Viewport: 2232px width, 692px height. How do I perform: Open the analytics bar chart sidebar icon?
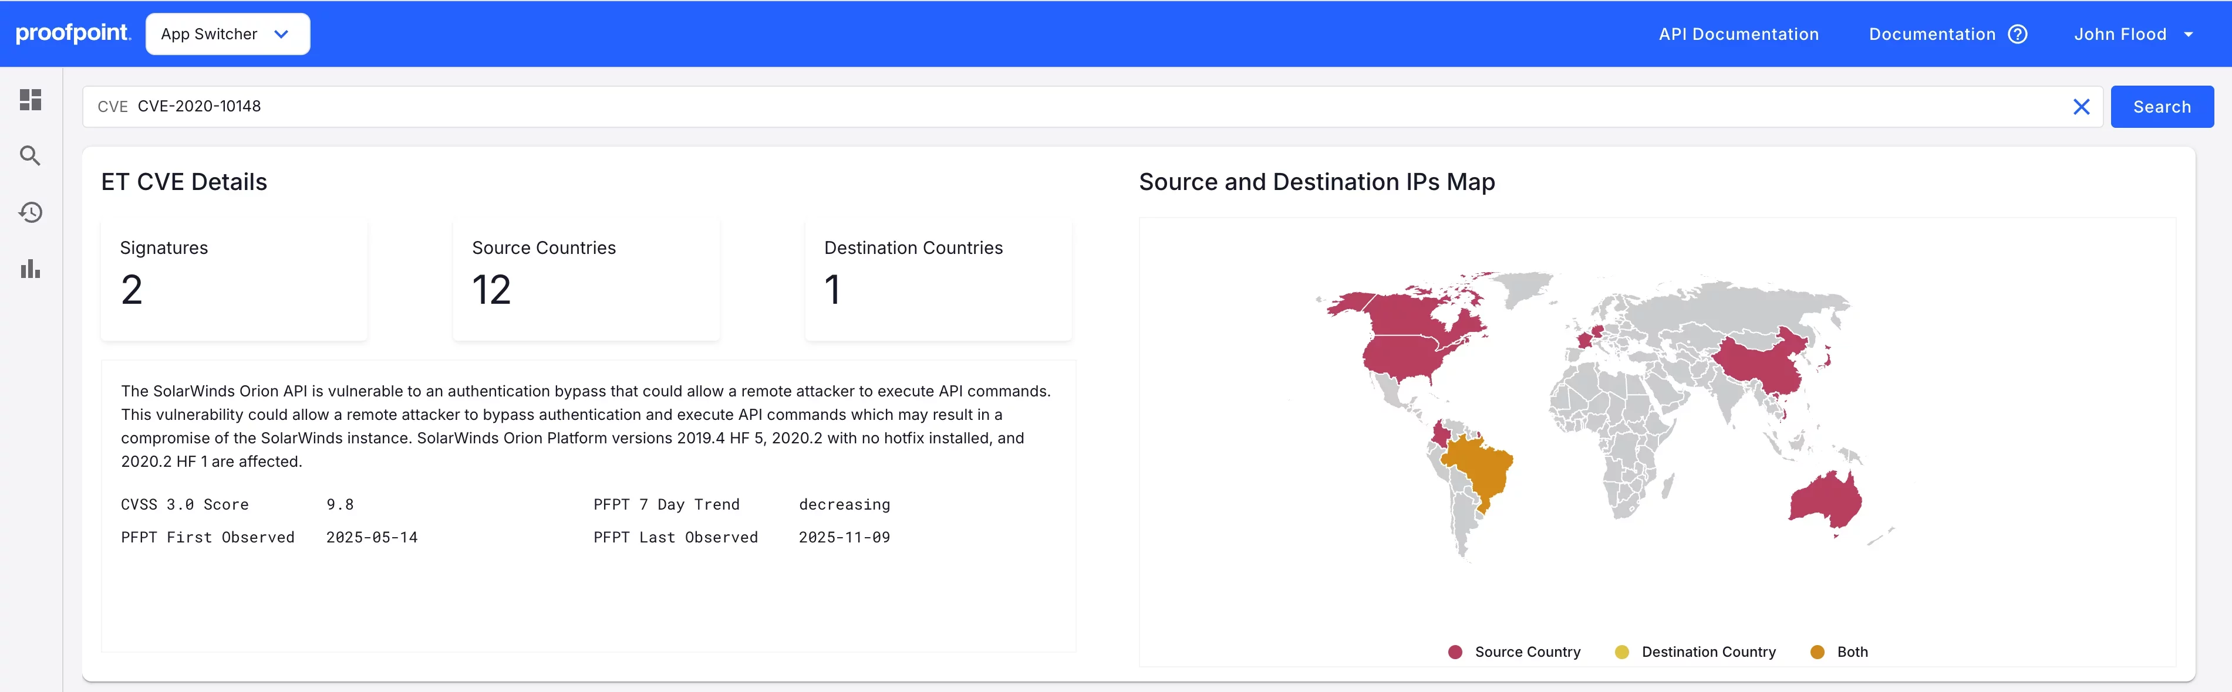(31, 269)
